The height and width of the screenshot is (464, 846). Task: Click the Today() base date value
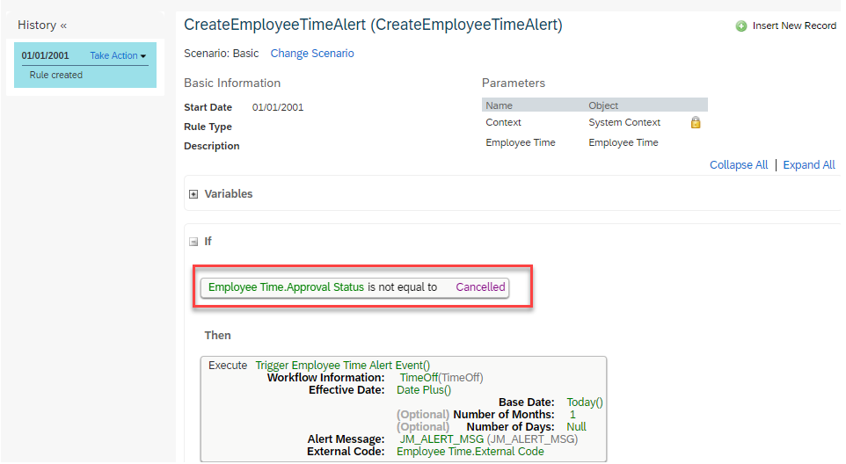click(x=585, y=402)
